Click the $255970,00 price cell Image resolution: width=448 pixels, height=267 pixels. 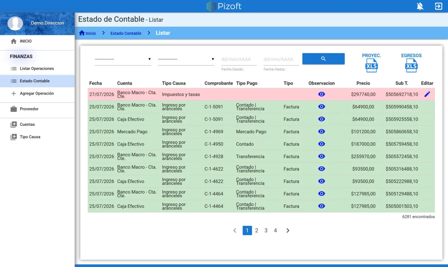[363, 156]
